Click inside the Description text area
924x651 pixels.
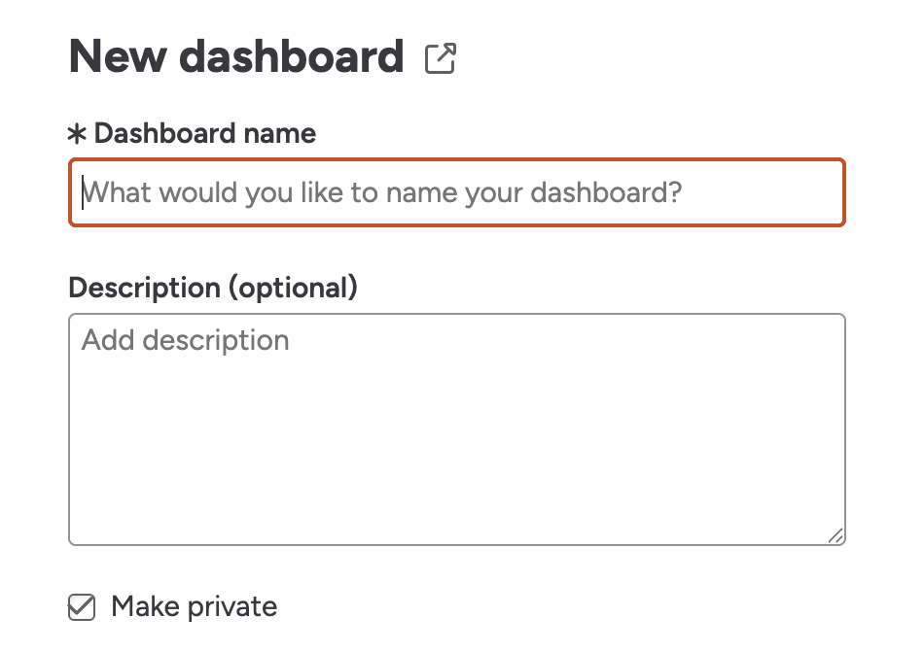pyautogui.click(x=456, y=428)
